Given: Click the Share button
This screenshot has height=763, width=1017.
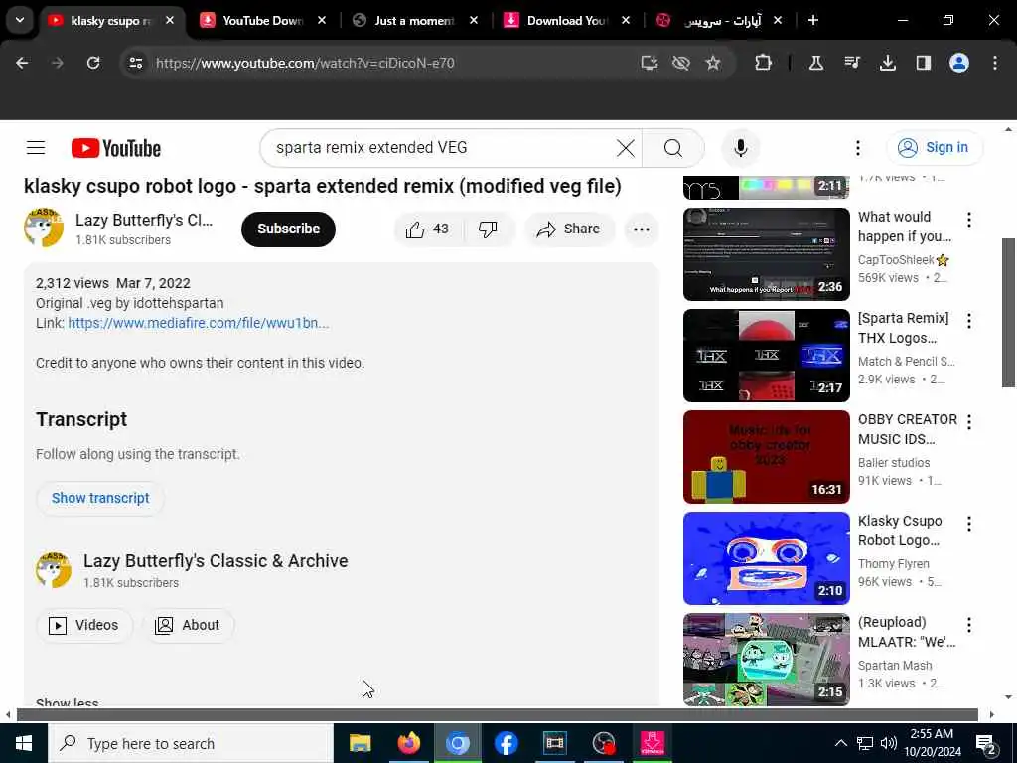Looking at the screenshot, I should 568,229.
